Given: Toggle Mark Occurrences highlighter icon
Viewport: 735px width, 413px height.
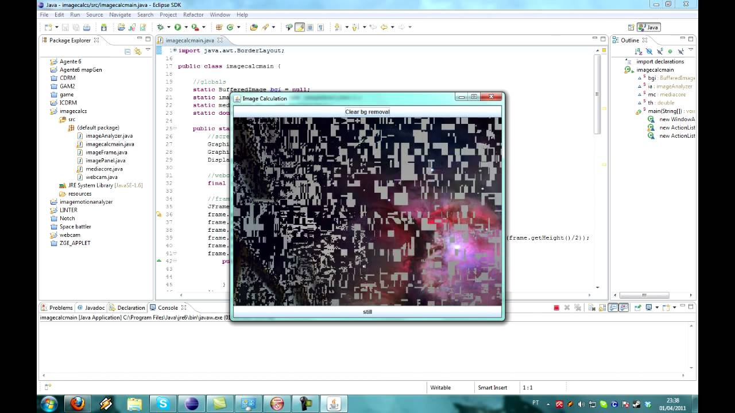Looking at the screenshot, I should [x=299, y=27].
